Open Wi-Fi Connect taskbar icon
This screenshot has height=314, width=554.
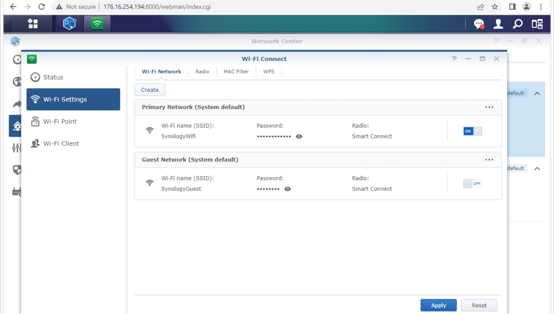[97, 24]
